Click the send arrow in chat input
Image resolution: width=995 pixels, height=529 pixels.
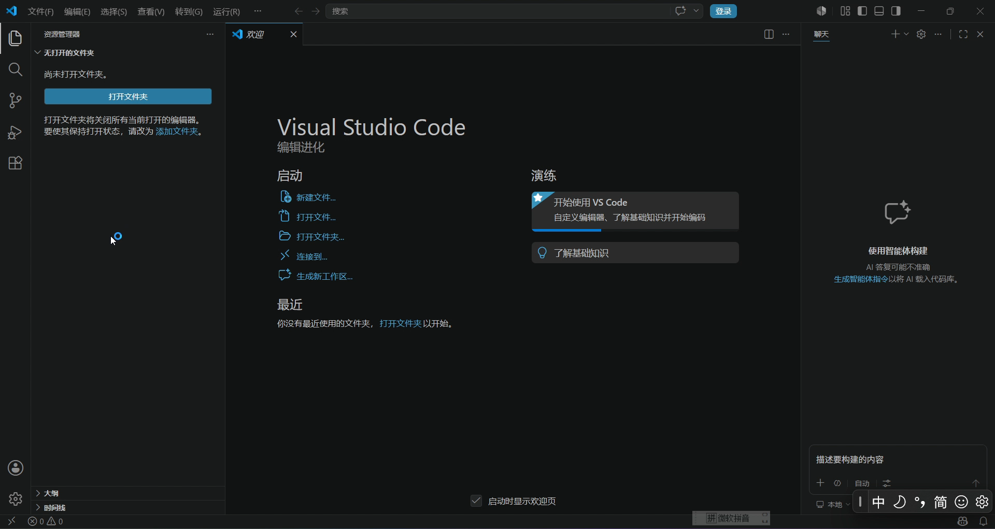(976, 483)
